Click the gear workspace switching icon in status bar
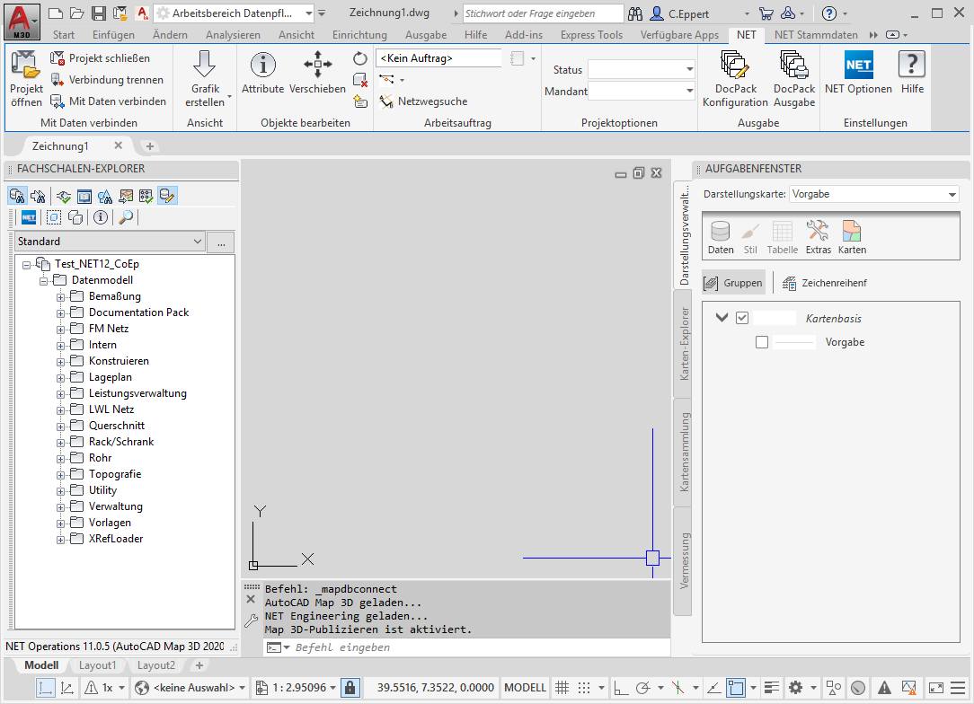 795,687
